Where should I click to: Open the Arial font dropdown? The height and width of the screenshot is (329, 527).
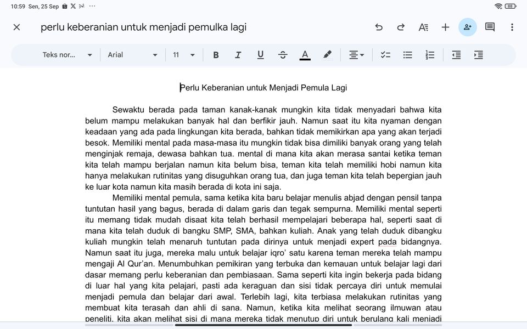coord(132,54)
